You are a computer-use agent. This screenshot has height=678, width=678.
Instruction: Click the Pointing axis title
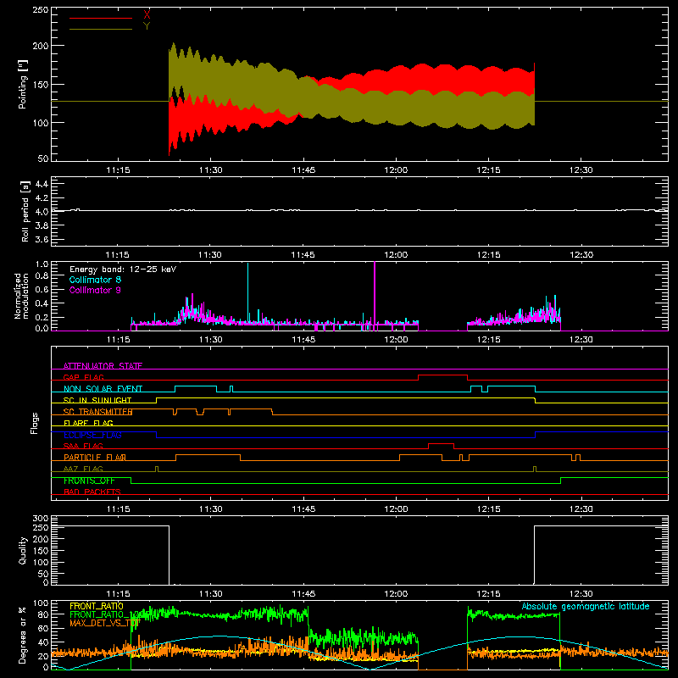pos(23,84)
